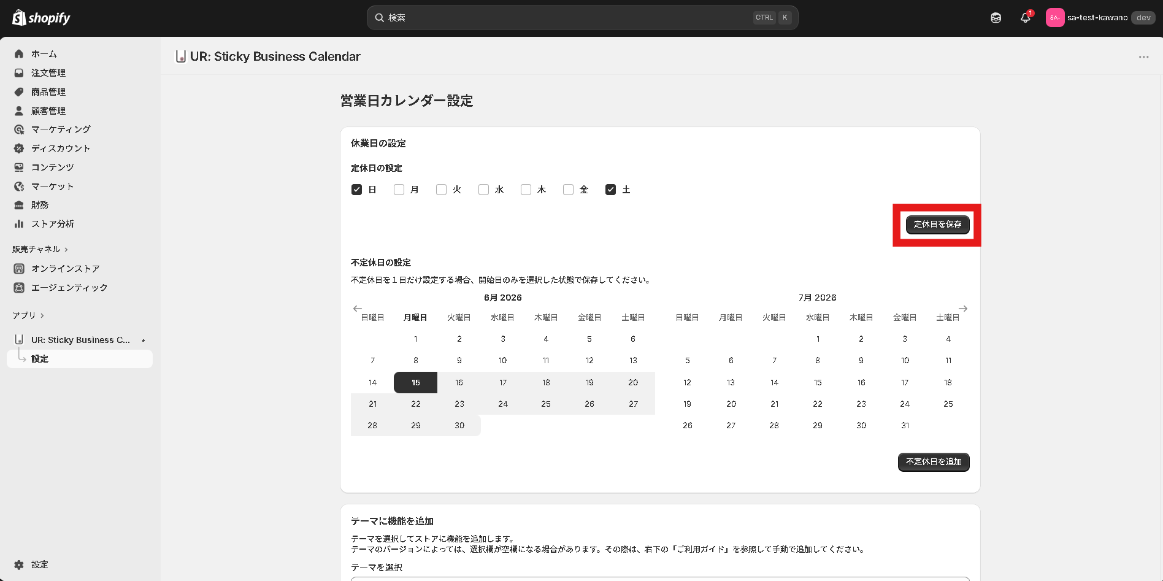
Task: Click the search magnifier icon
Action: click(x=380, y=18)
